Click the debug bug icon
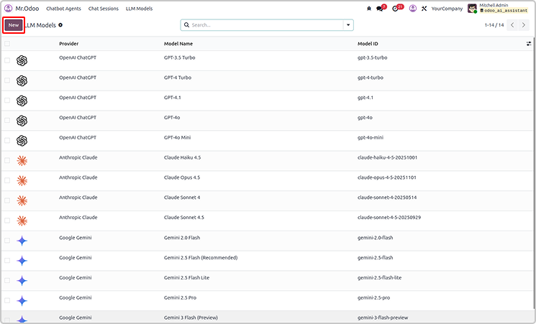The image size is (536, 324). coord(369,9)
